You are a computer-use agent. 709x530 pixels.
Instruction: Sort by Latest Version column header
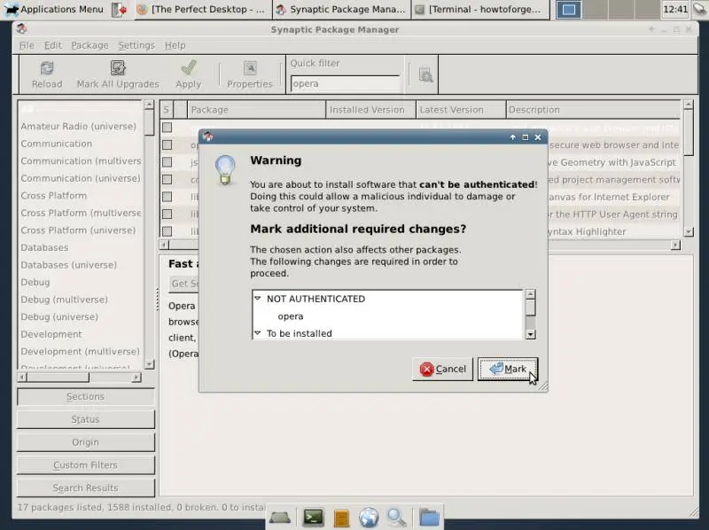click(x=461, y=110)
